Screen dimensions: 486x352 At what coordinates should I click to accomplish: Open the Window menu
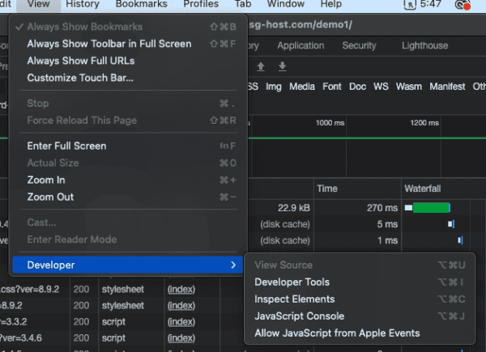pyautogui.click(x=286, y=4)
